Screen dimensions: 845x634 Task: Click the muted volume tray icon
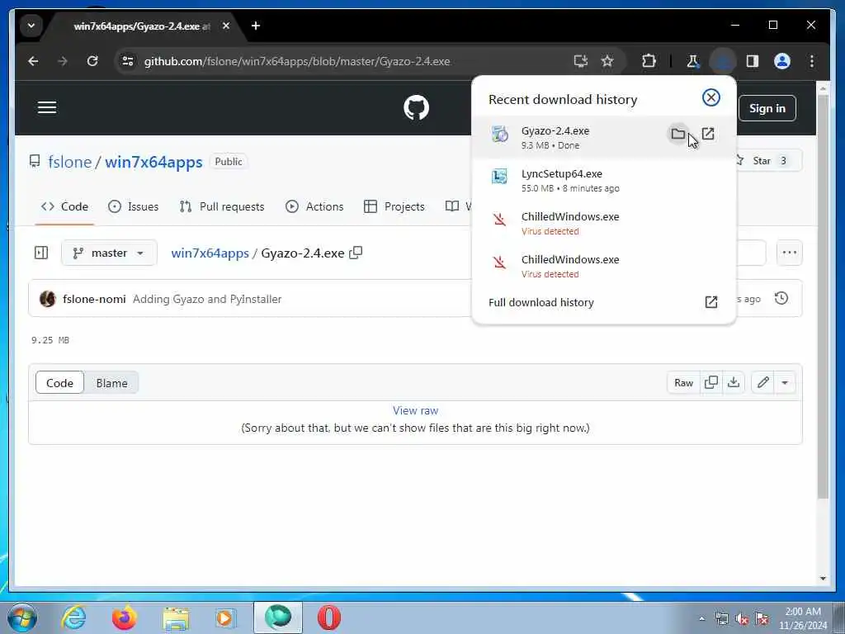[742, 619]
